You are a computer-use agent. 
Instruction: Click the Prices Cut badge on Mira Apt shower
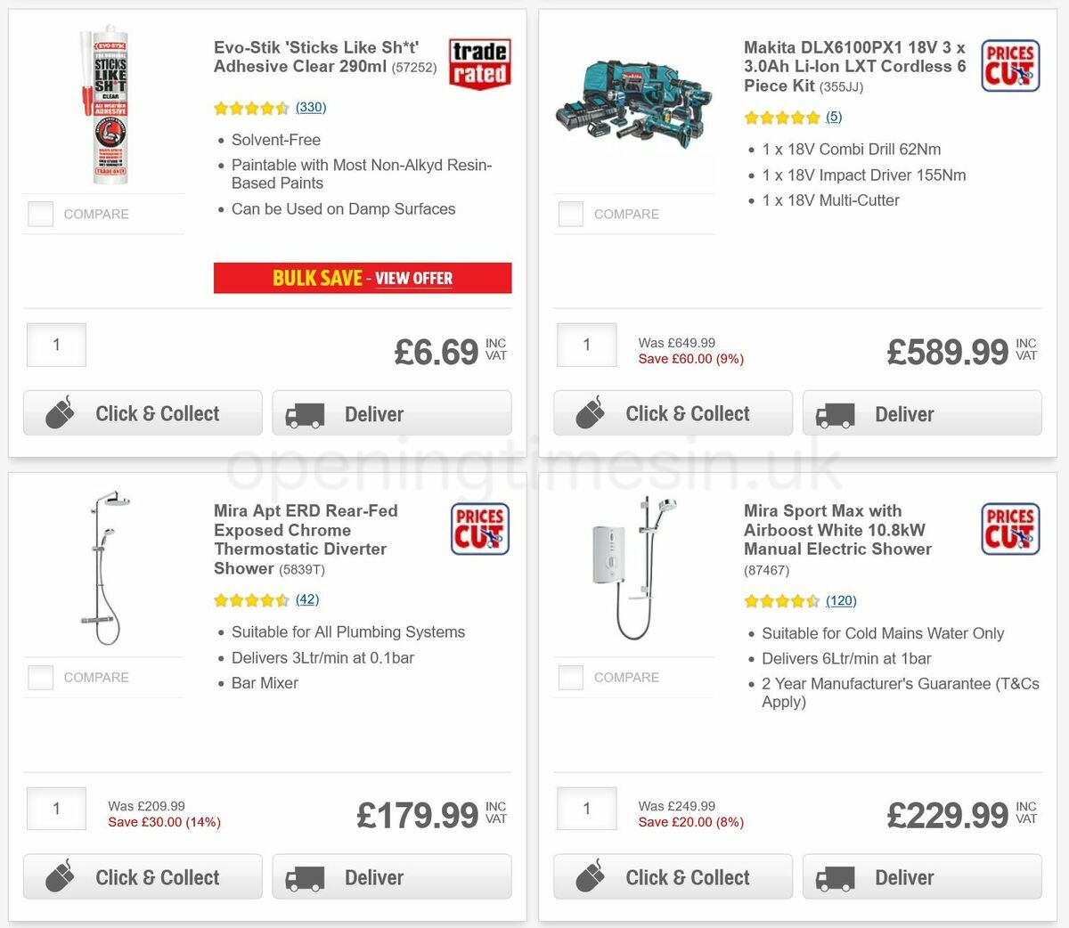tap(480, 528)
